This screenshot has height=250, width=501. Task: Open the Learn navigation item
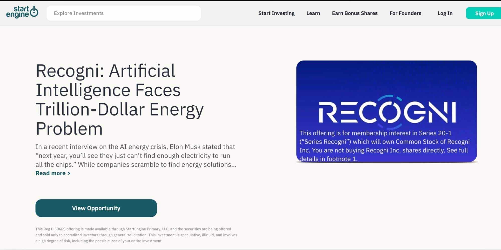point(313,13)
